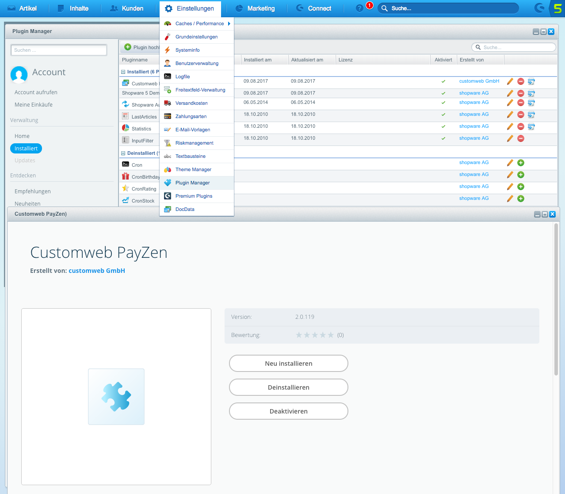Click the Deinstallieren button

[x=289, y=387]
